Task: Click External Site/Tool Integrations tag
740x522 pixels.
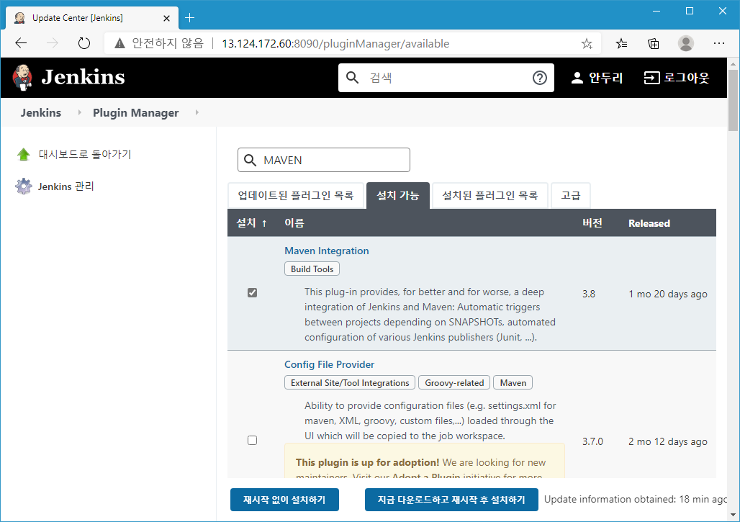Action: click(x=350, y=383)
